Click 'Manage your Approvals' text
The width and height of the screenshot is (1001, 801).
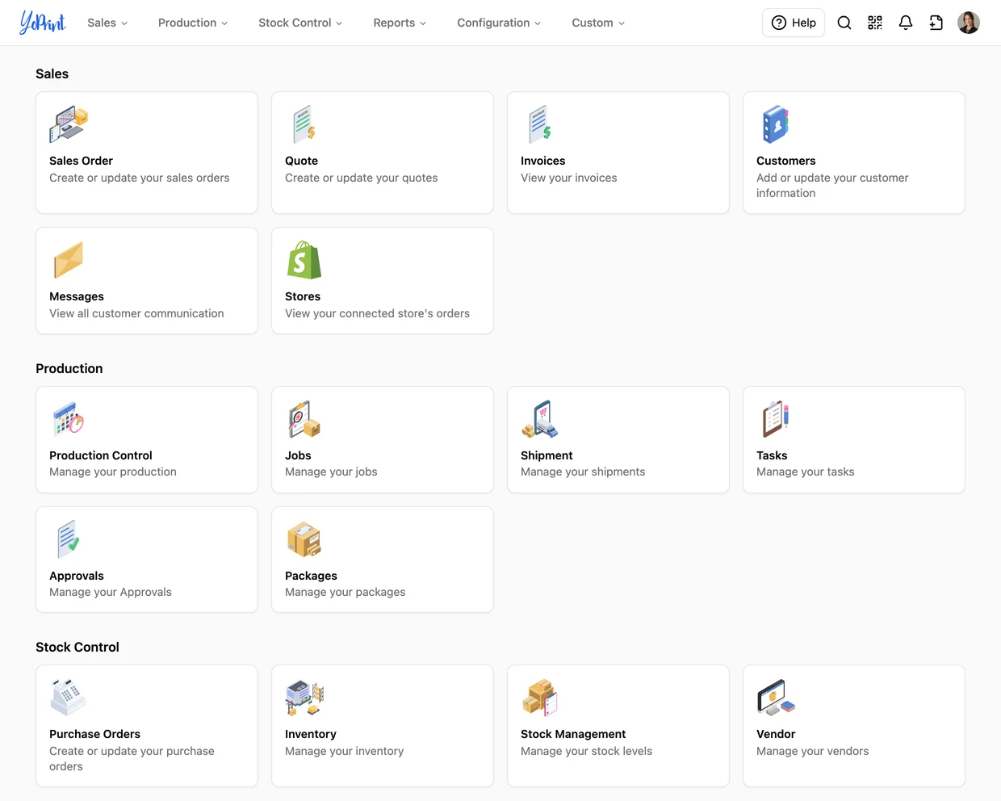pyautogui.click(x=110, y=592)
